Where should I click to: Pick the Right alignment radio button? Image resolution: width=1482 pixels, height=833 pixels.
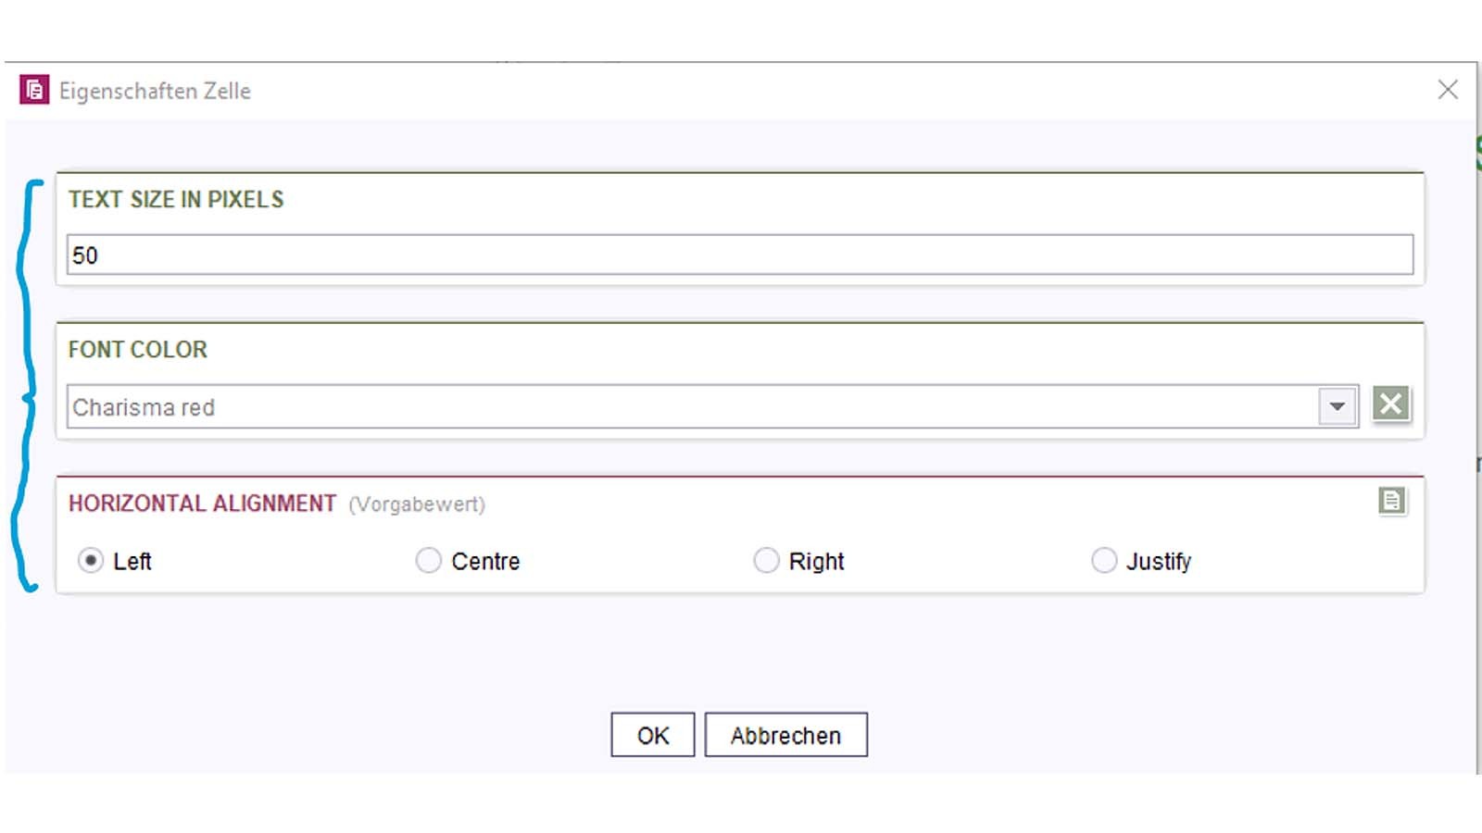click(766, 561)
